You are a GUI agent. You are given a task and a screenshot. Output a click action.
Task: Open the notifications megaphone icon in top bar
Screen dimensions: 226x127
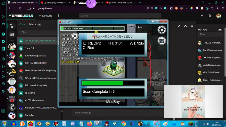pos(202,16)
